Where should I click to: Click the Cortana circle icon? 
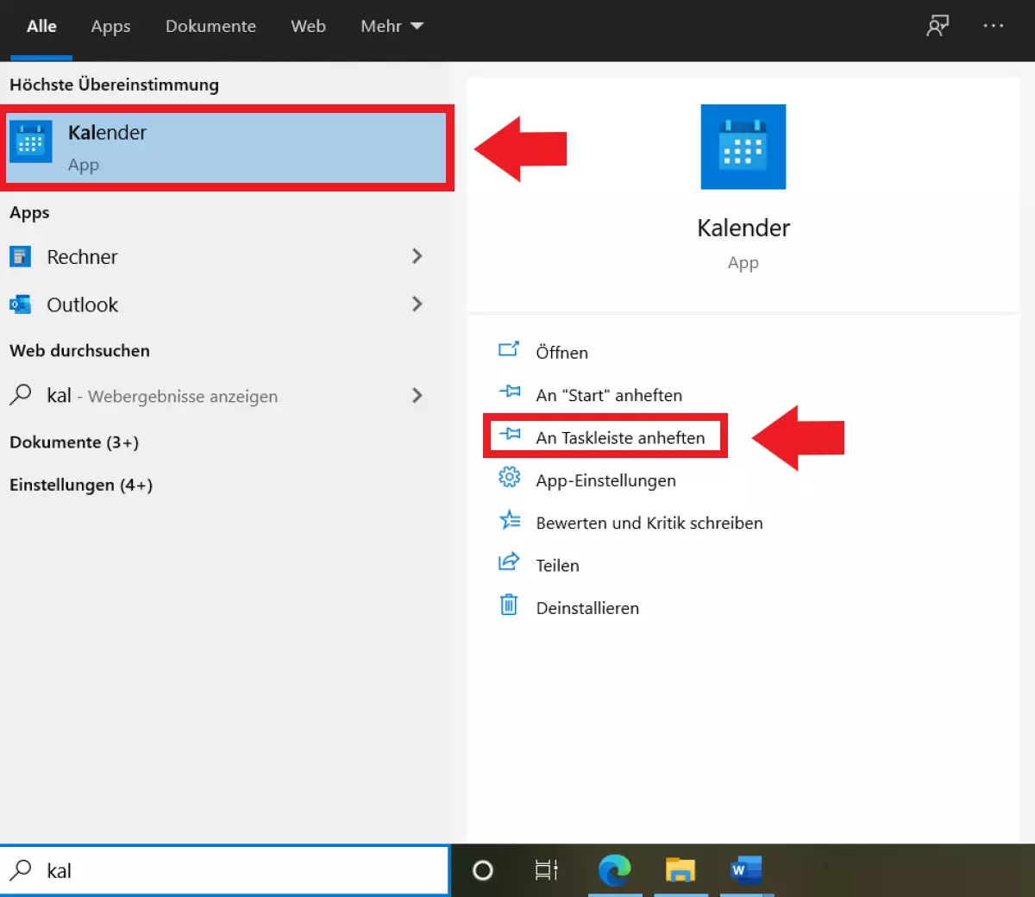click(483, 870)
